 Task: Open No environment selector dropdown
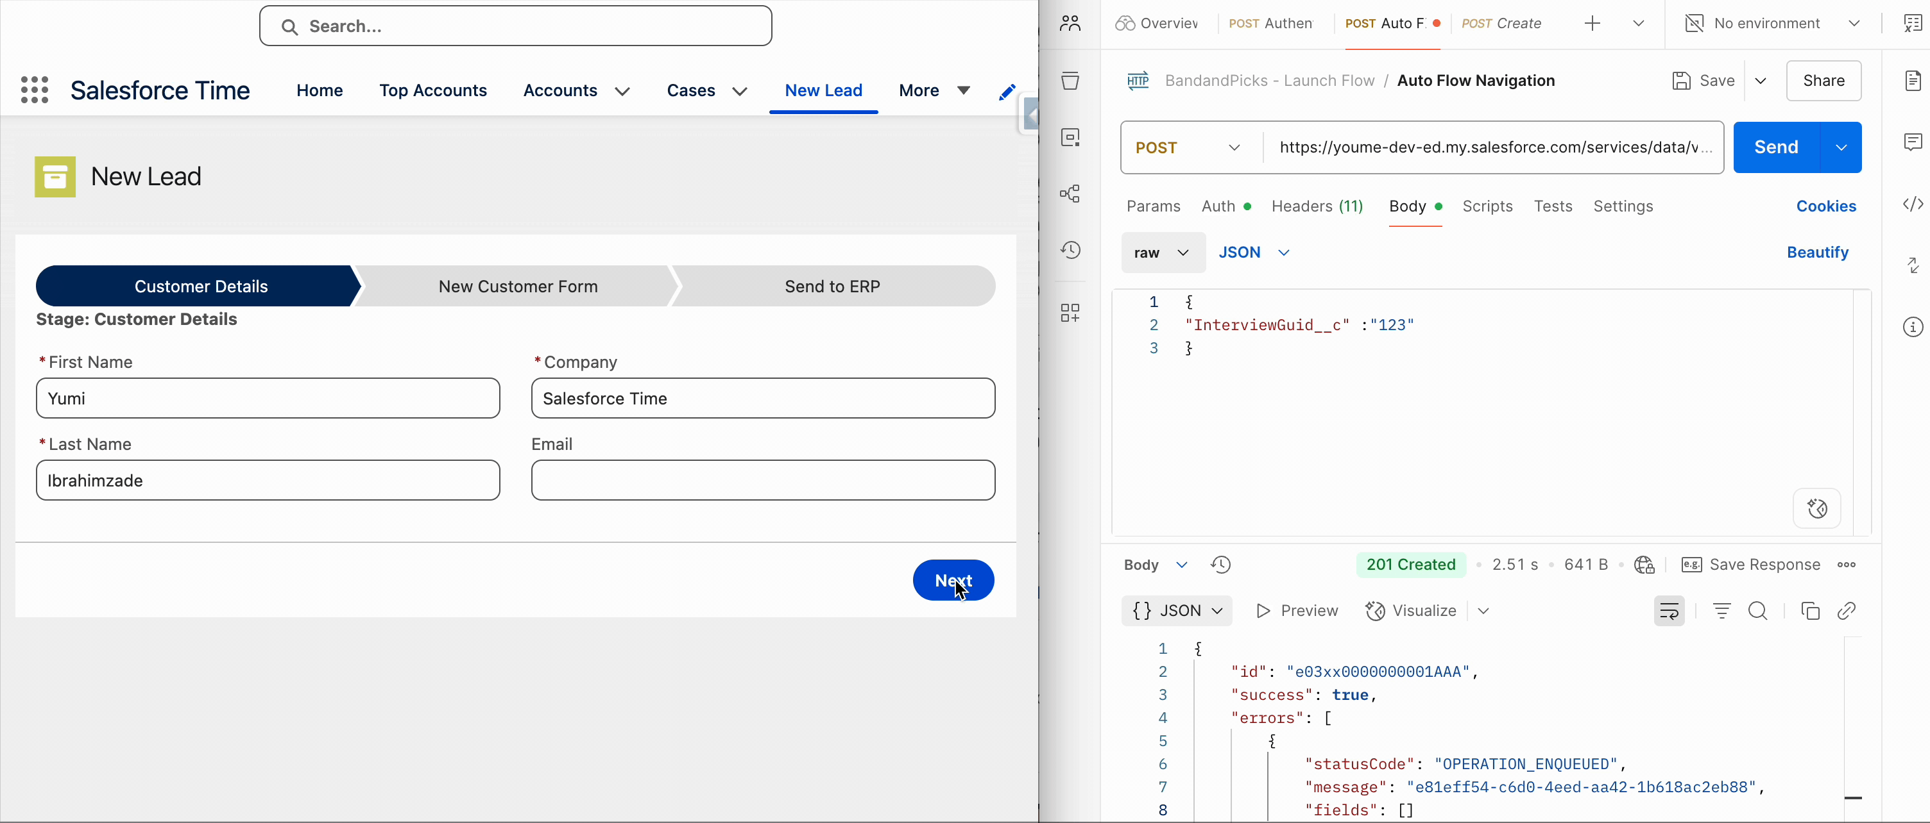(1772, 24)
